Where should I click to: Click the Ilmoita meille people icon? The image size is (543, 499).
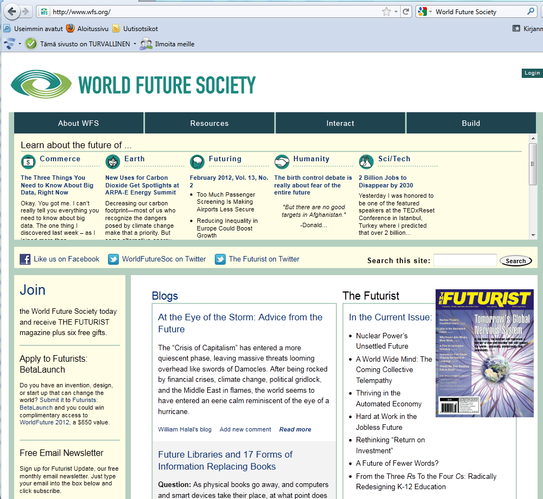[x=146, y=44]
